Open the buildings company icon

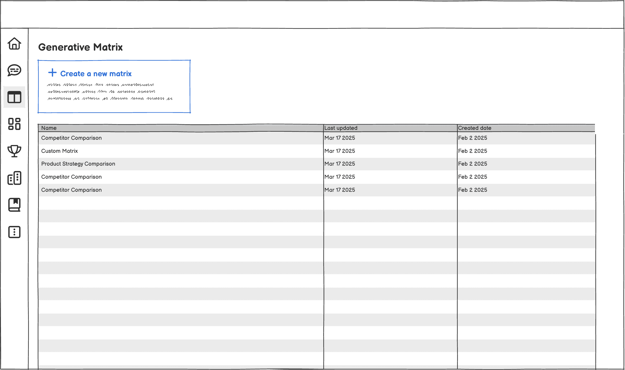click(x=14, y=178)
